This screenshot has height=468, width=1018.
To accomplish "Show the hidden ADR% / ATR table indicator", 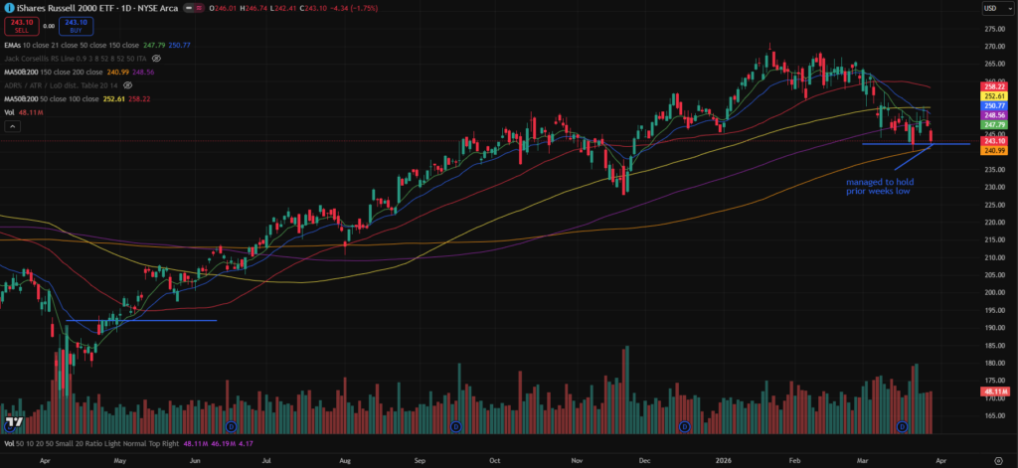I will (128, 86).
